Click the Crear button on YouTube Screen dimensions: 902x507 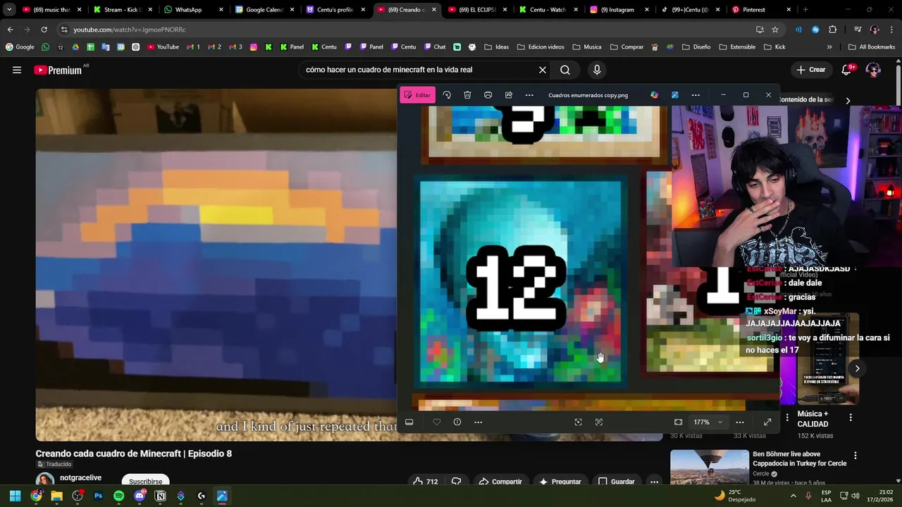810,70
